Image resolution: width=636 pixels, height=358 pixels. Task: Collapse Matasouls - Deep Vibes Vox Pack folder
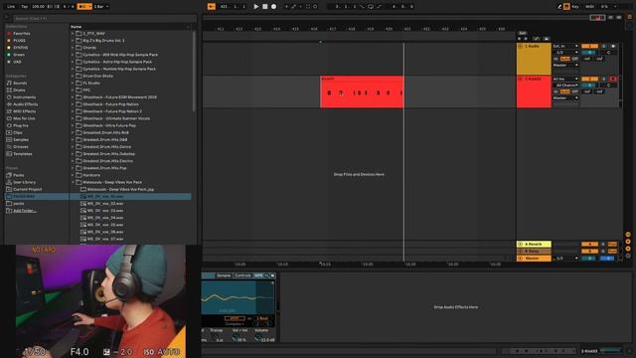coord(73,182)
